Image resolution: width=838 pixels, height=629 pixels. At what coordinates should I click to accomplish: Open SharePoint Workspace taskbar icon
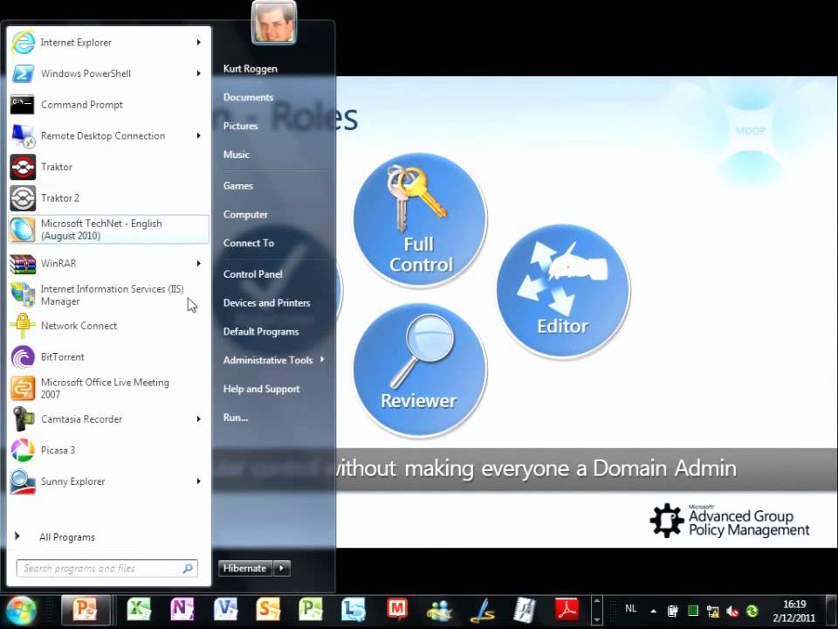point(268,609)
